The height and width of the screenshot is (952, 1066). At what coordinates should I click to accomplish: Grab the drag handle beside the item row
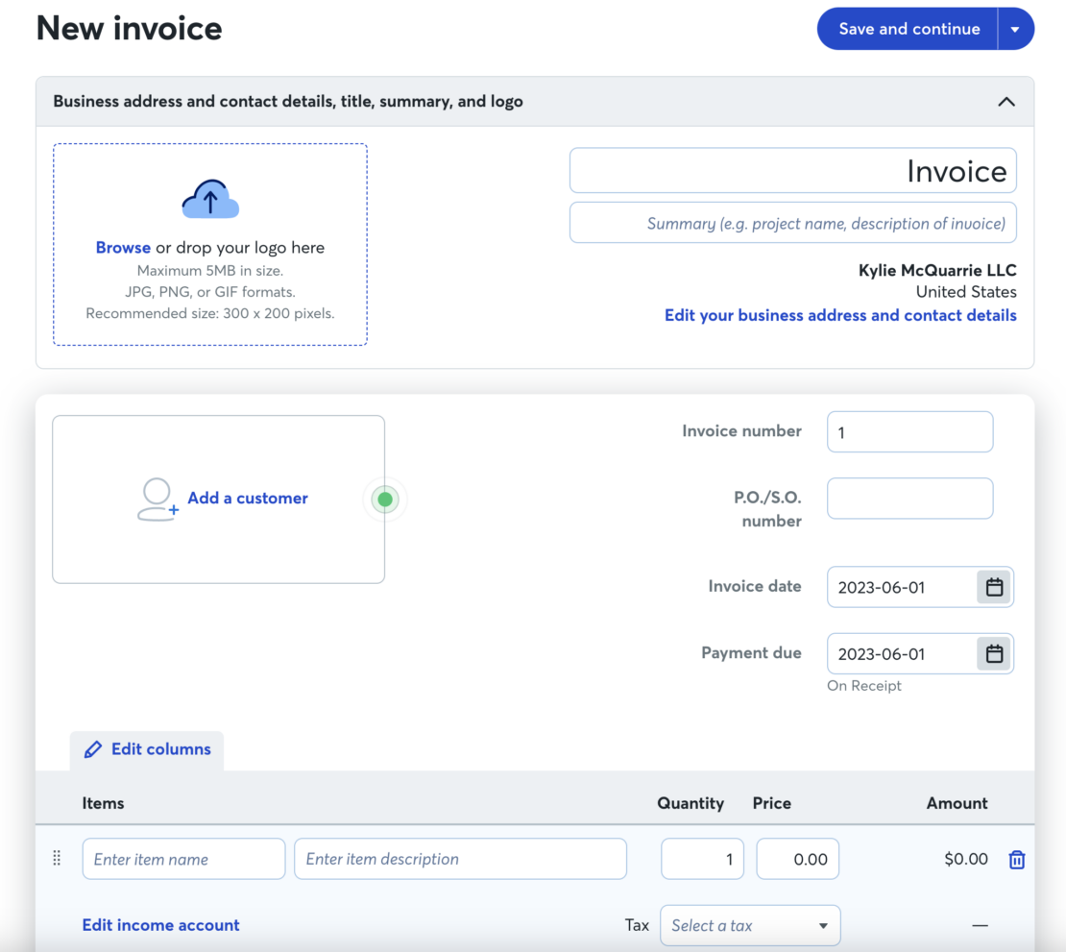[57, 858]
